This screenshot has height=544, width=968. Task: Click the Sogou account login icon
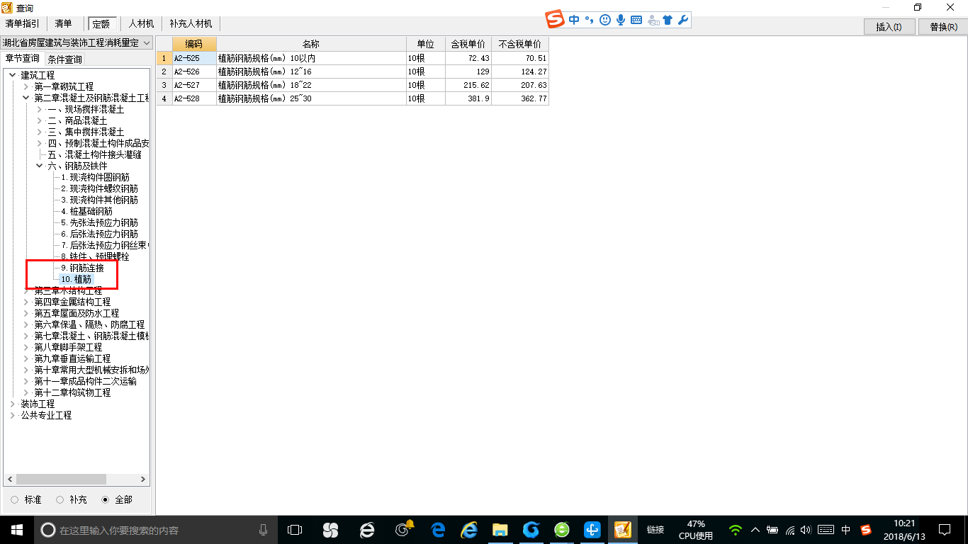click(653, 20)
